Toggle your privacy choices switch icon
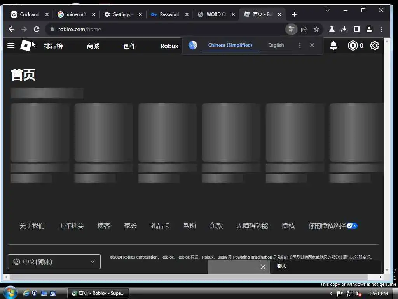This screenshot has width=398, height=299. click(352, 226)
